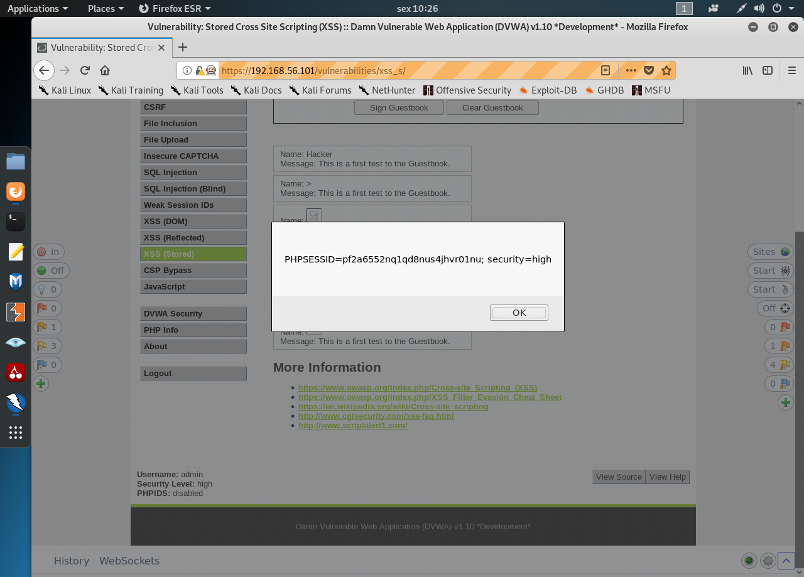
Task: Launch the Files folder from the dock
Action: pyautogui.click(x=16, y=161)
